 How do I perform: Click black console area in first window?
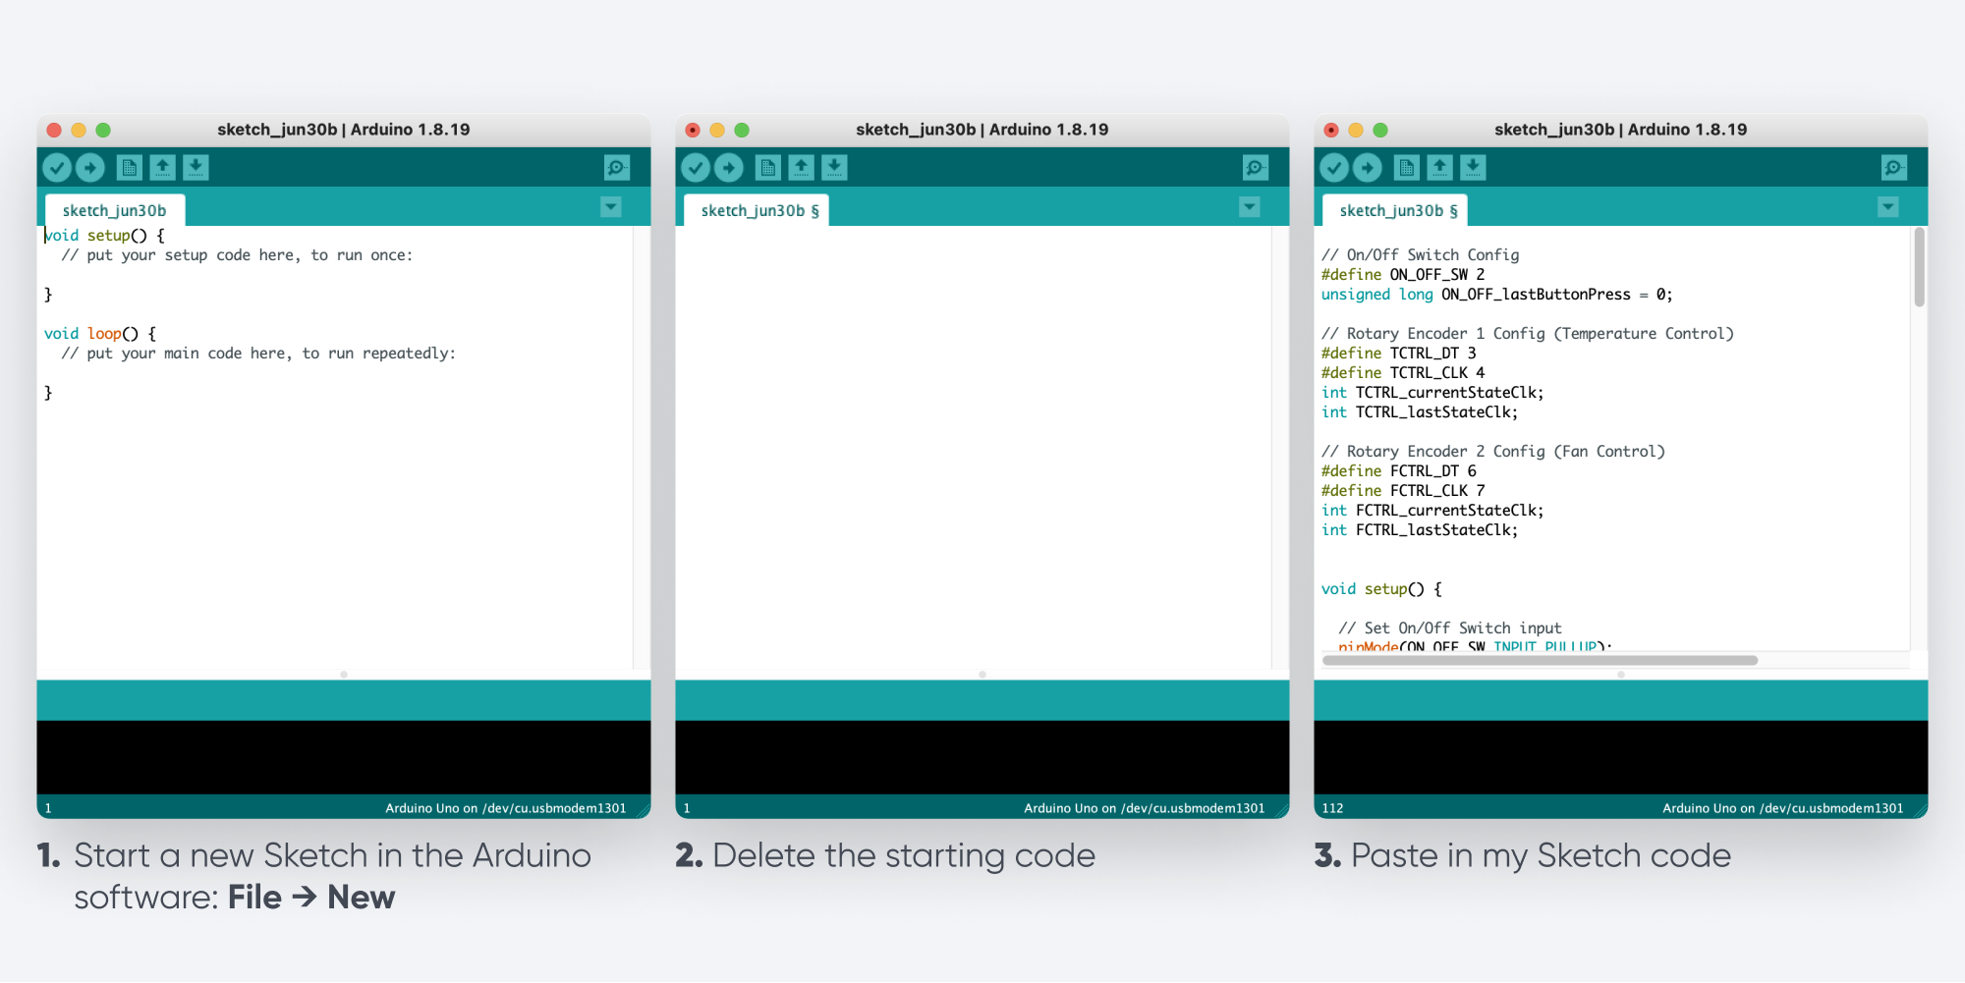344,757
